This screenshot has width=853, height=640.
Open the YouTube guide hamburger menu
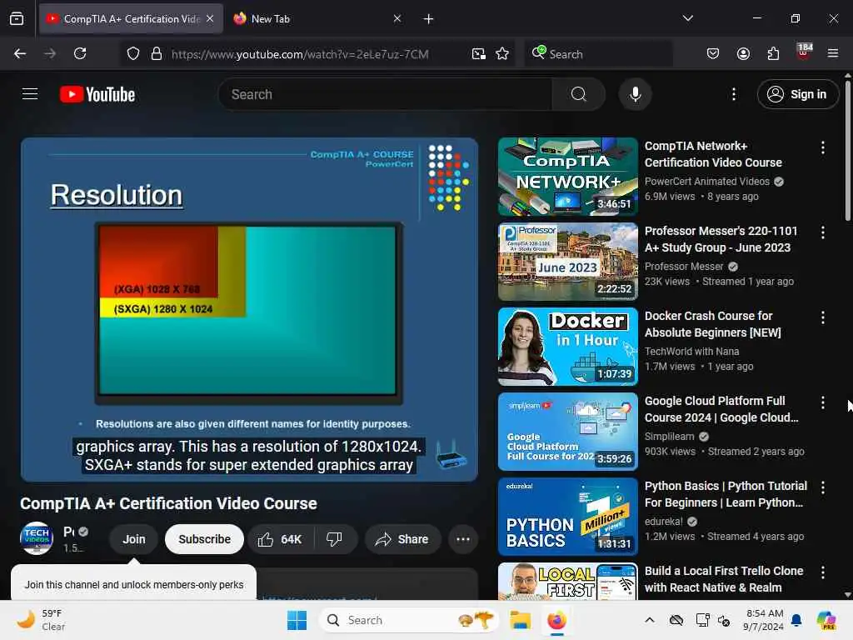point(30,94)
